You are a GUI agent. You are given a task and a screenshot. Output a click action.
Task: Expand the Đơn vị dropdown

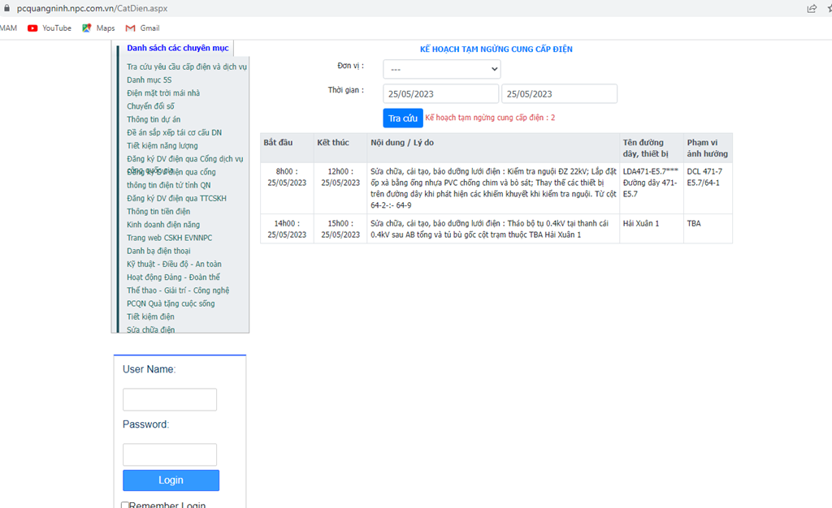[441, 69]
